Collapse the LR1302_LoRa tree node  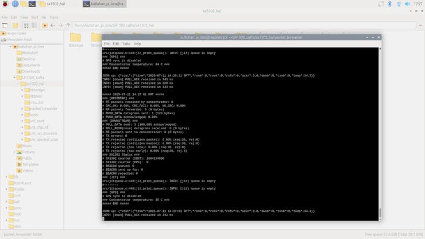14,78
